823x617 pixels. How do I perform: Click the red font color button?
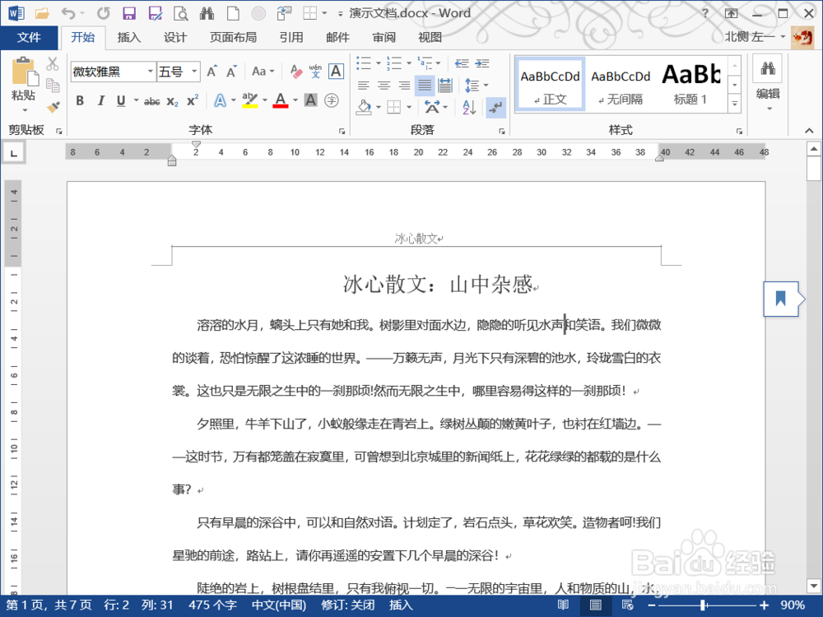(x=281, y=100)
